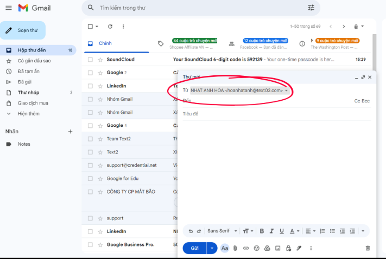386x259 pixels.
Task: Switch to the Chính tab
Action: click(116, 43)
